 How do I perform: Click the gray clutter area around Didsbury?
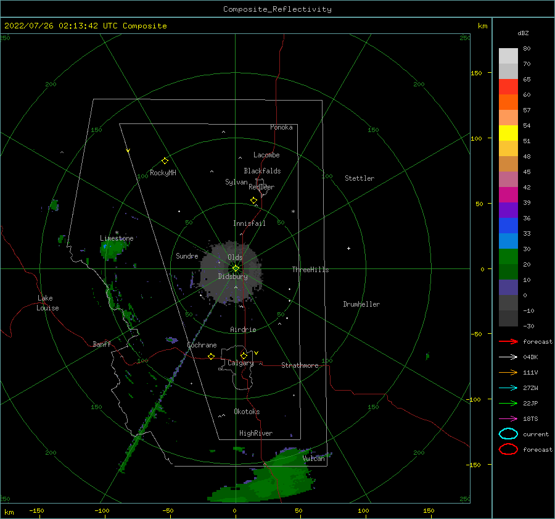point(231,273)
